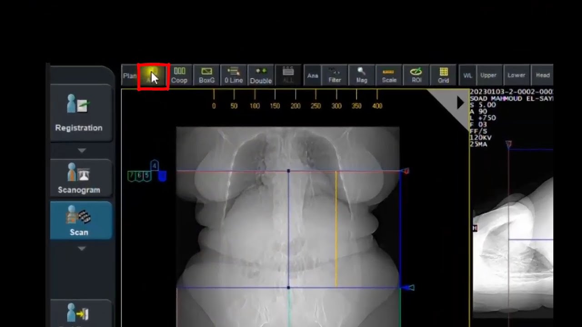Select the ROI tool
Viewport: 582px width, 327px height.
tap(416, 75)
